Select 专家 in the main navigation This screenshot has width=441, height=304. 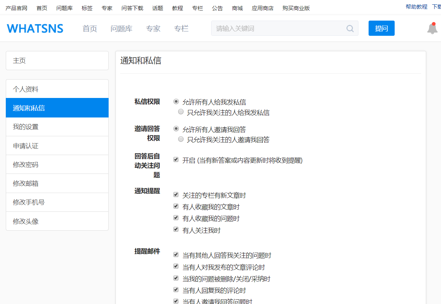tap(153, 29)
